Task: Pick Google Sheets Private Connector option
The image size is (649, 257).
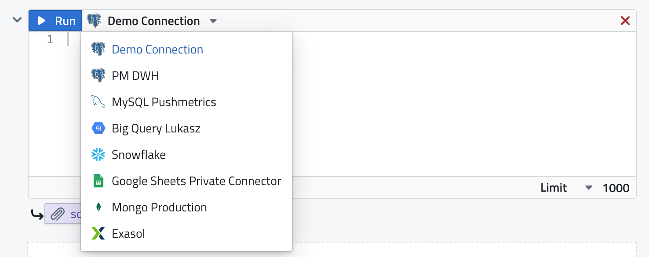Action: point(196,181)
